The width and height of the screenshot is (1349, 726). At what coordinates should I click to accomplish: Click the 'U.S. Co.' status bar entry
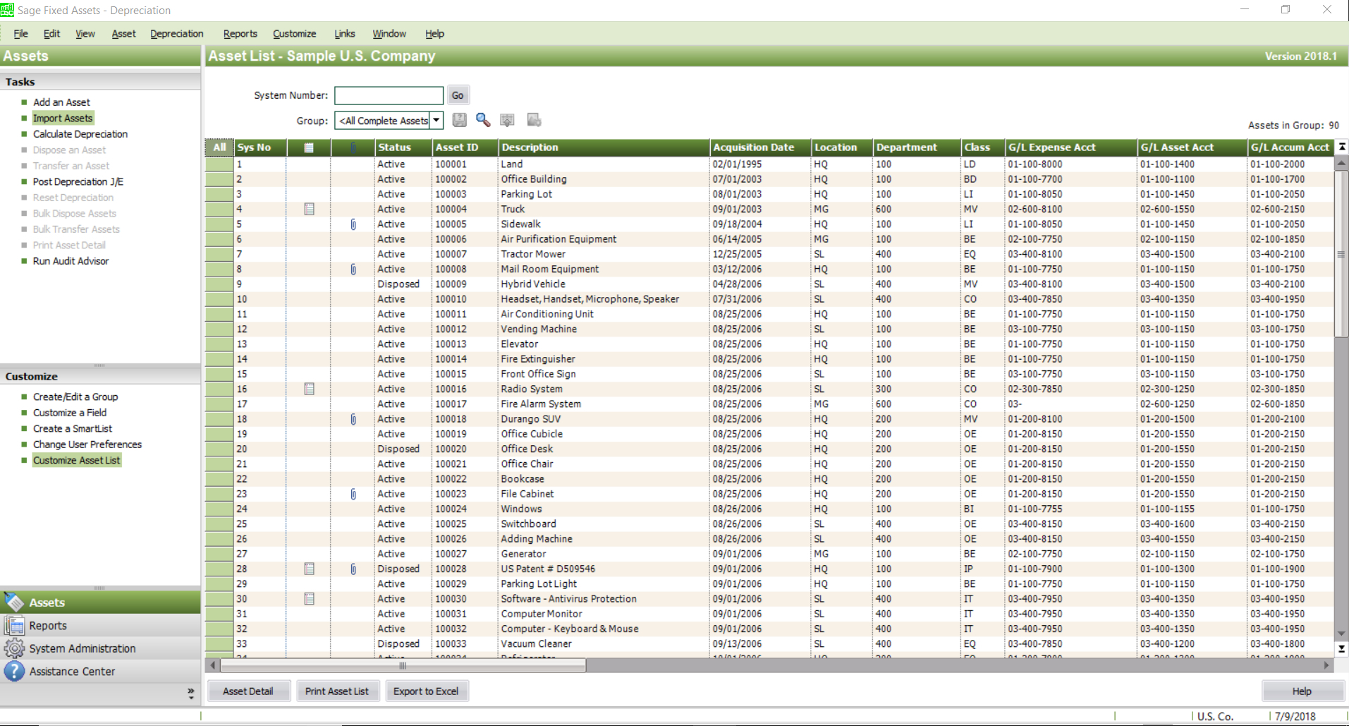[x=1215, y=716]
